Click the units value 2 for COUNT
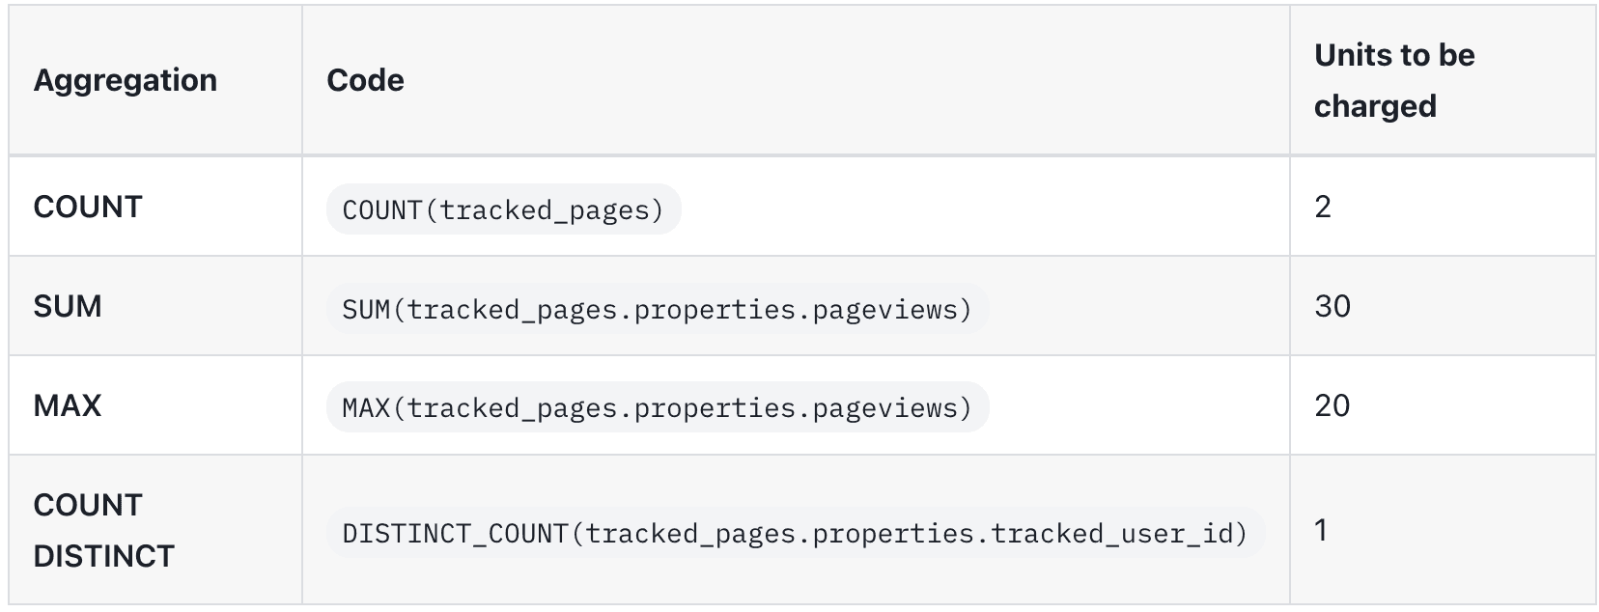Screen dimensions: 1599x612 pyautogui.click(x=1323, y=207)
